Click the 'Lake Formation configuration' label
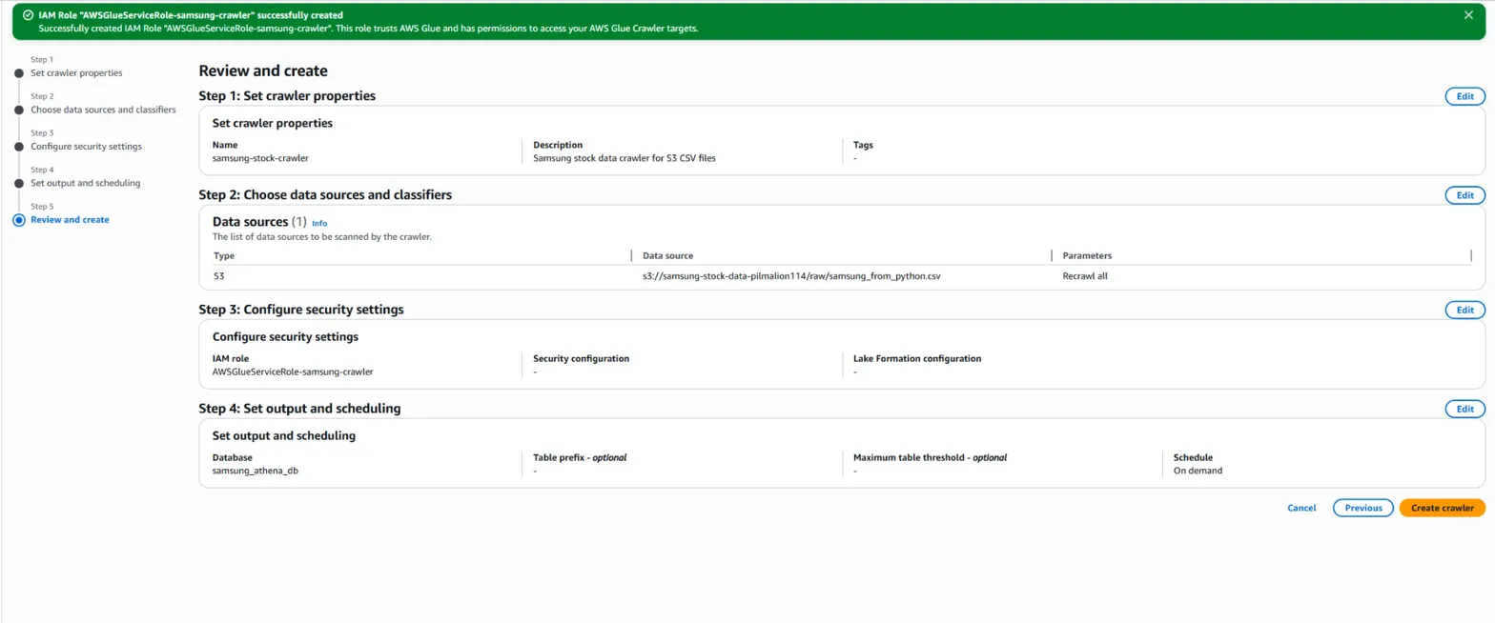This screenshot has width=1495, height=623. pos(917,358)
